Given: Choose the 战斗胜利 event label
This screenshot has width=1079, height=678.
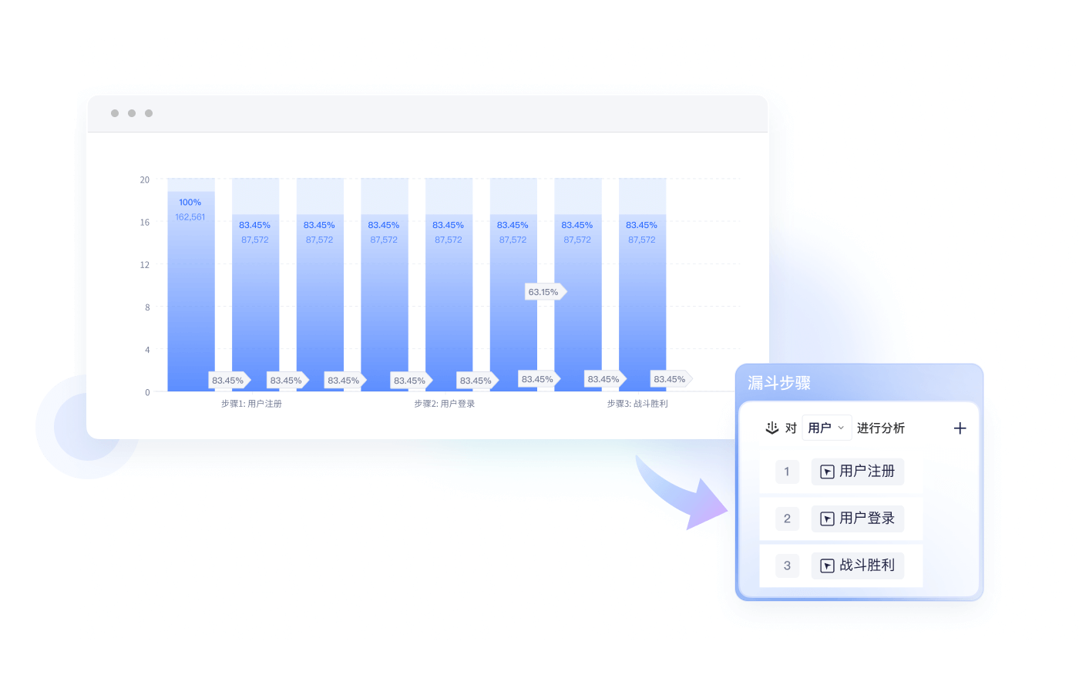Looking at the screenshot, I should click(867, 566).
